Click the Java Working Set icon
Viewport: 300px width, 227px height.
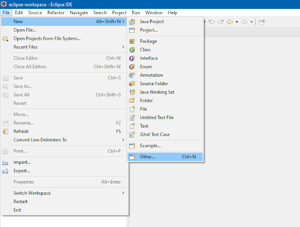[132, 92]
